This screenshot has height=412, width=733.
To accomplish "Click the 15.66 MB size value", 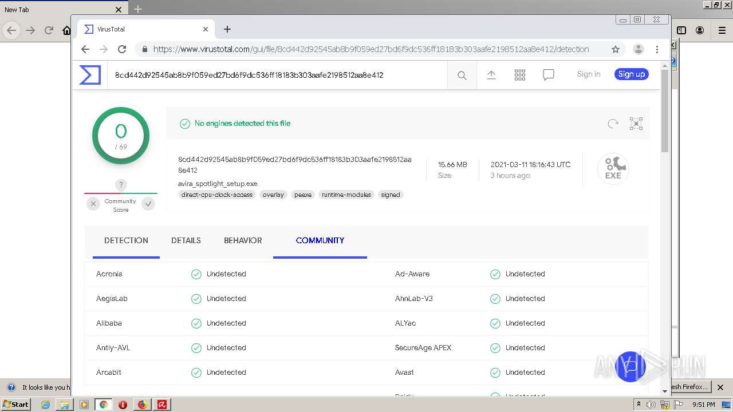I will 452,165.
